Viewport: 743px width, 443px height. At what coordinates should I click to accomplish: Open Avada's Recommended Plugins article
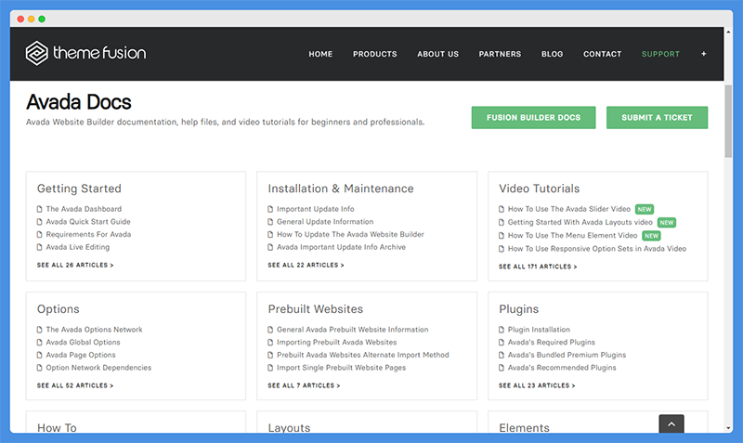(x=562, y=368)
